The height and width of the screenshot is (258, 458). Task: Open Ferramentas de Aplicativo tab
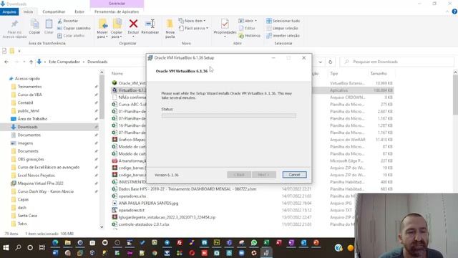[117, 11]
